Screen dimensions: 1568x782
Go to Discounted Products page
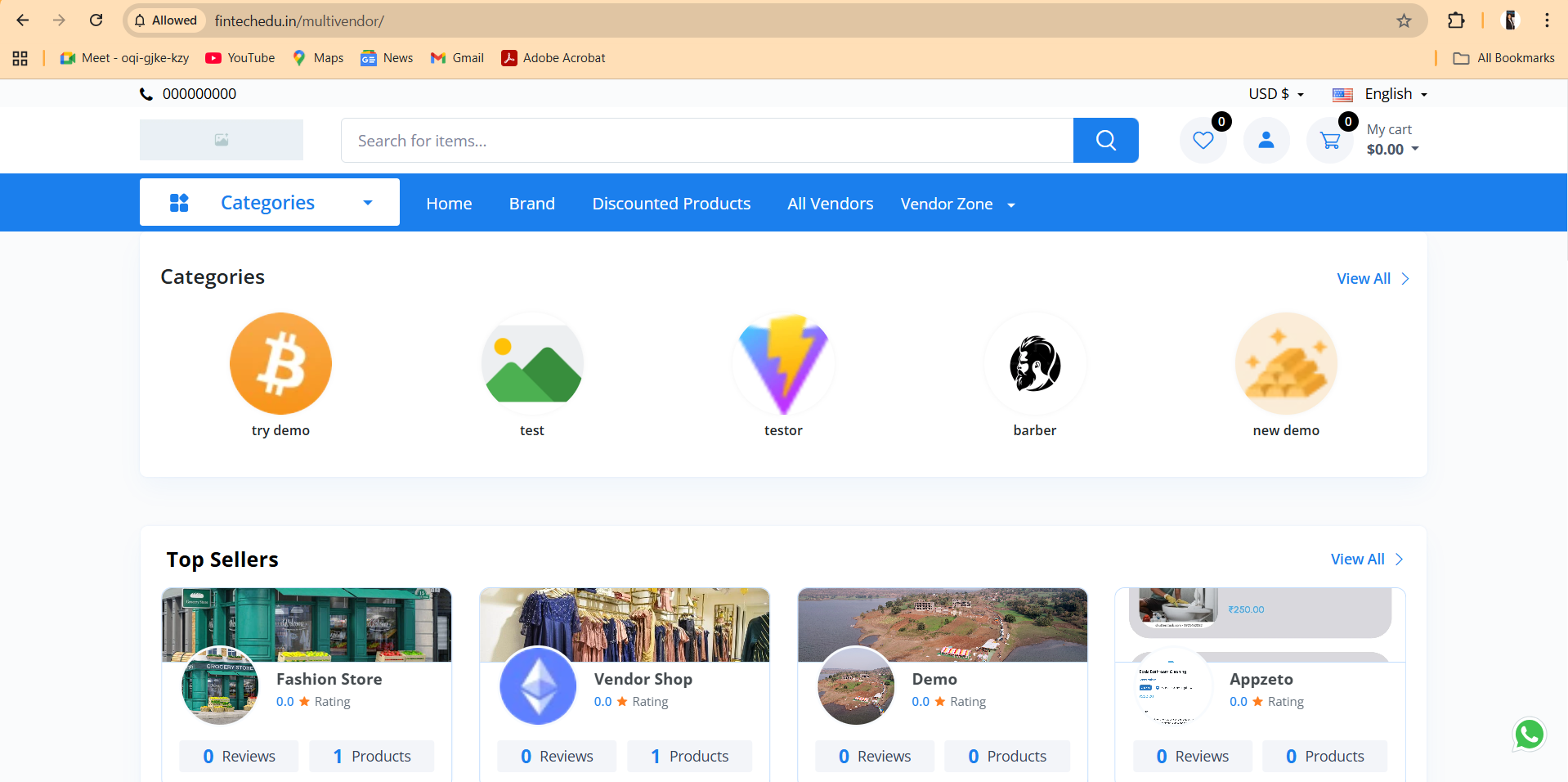tap(671, 204)
